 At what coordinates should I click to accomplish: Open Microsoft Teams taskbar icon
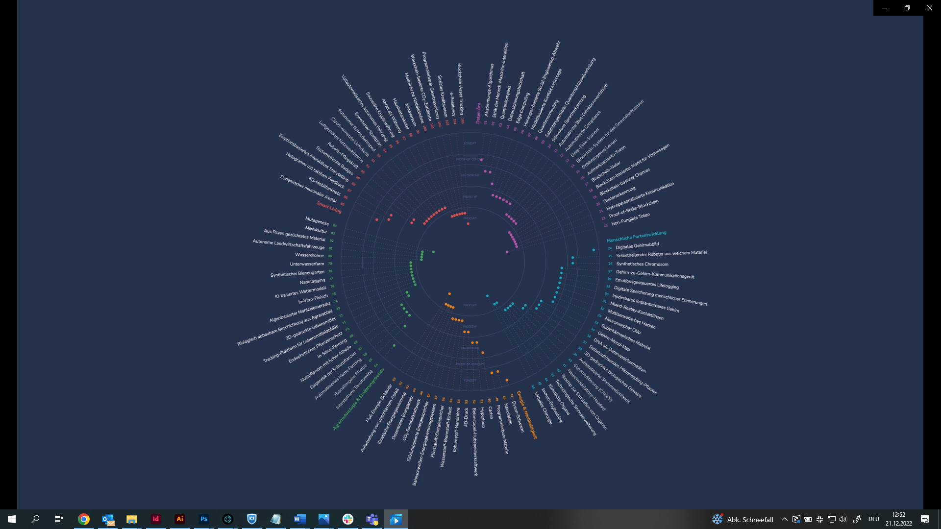click(x=372, y=519)
